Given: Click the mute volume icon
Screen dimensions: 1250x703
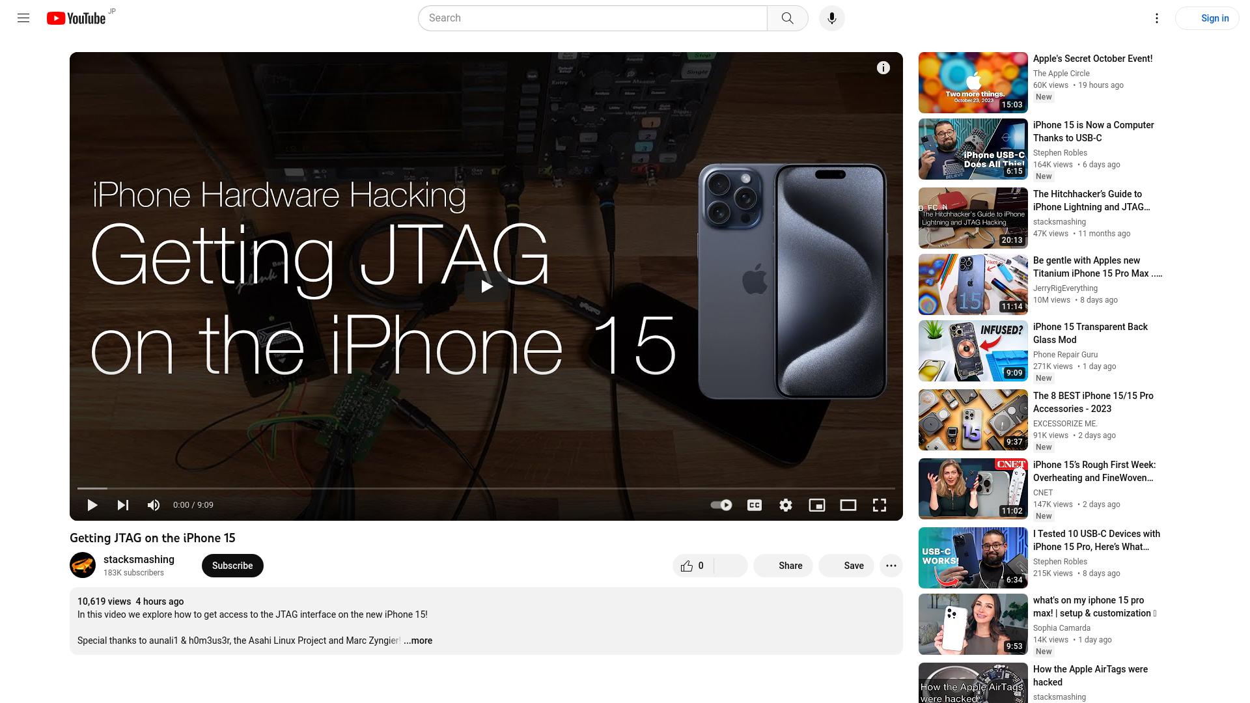Looking at the screenshot, I should [x=154, y=504].
